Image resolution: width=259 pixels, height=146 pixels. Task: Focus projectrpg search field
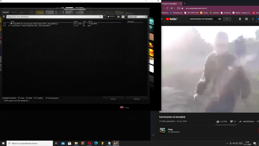coord(136,17)
